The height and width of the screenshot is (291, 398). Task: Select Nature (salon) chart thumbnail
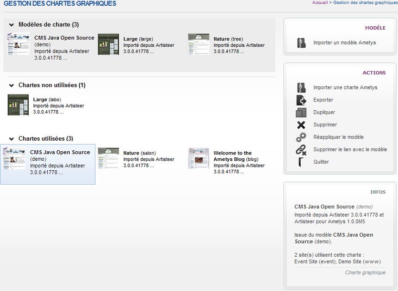tap(108, 158)
